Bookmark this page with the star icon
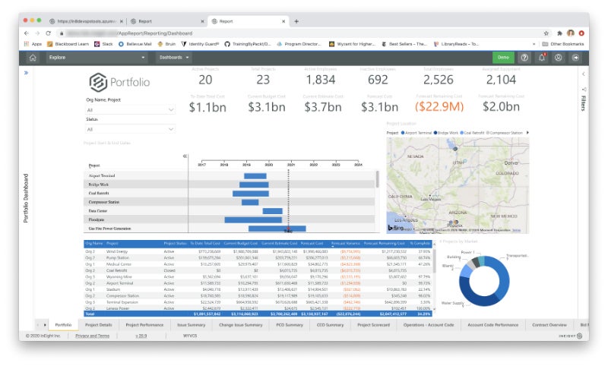Image resolution: width=608 pixels, height=366 pixels. pyautogui.click(x=546, y=33)
